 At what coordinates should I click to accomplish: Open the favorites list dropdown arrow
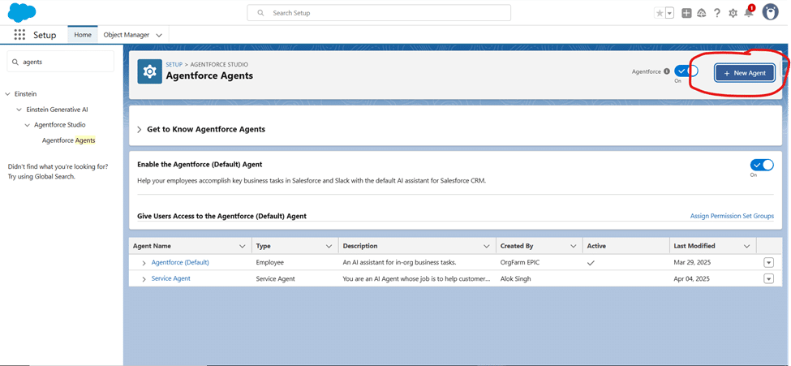point(670,14)
